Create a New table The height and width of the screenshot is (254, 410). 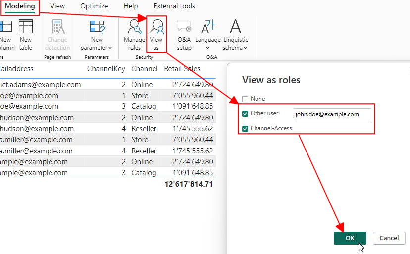pyautogui.click(x=26, y=35)
